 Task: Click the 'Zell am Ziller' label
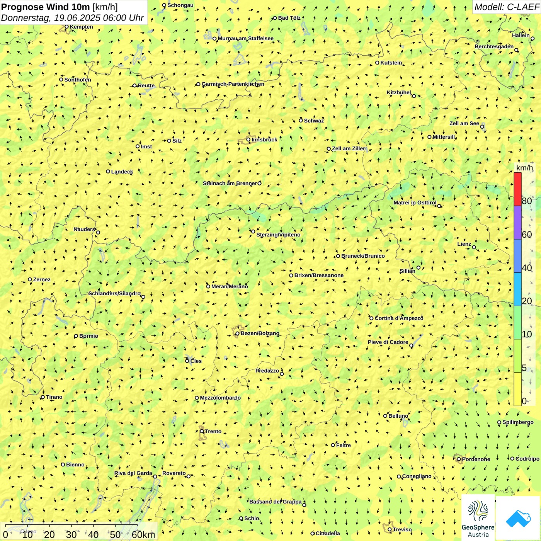pos(348,149)
